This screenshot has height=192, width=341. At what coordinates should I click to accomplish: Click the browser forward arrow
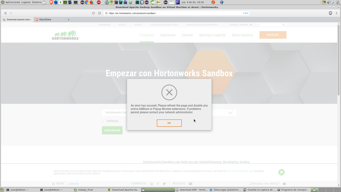pyautogui.click(x=11, y=13)
